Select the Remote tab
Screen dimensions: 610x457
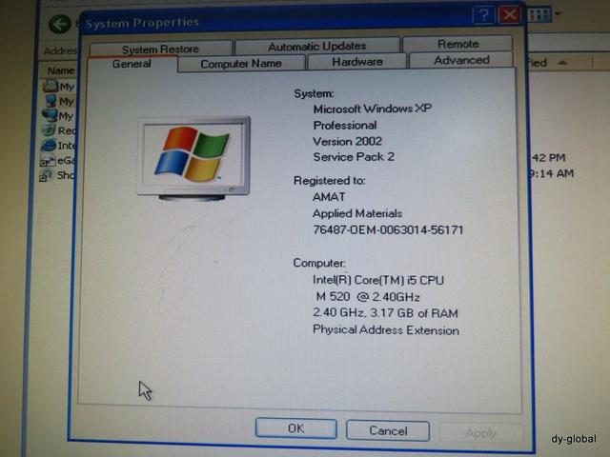(457, 44)
